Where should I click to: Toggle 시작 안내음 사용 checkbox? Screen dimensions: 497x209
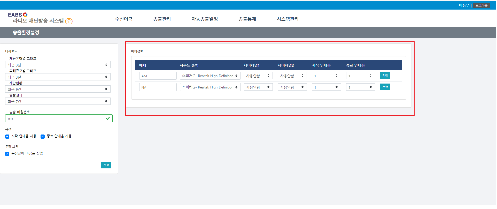coord(7,137)
